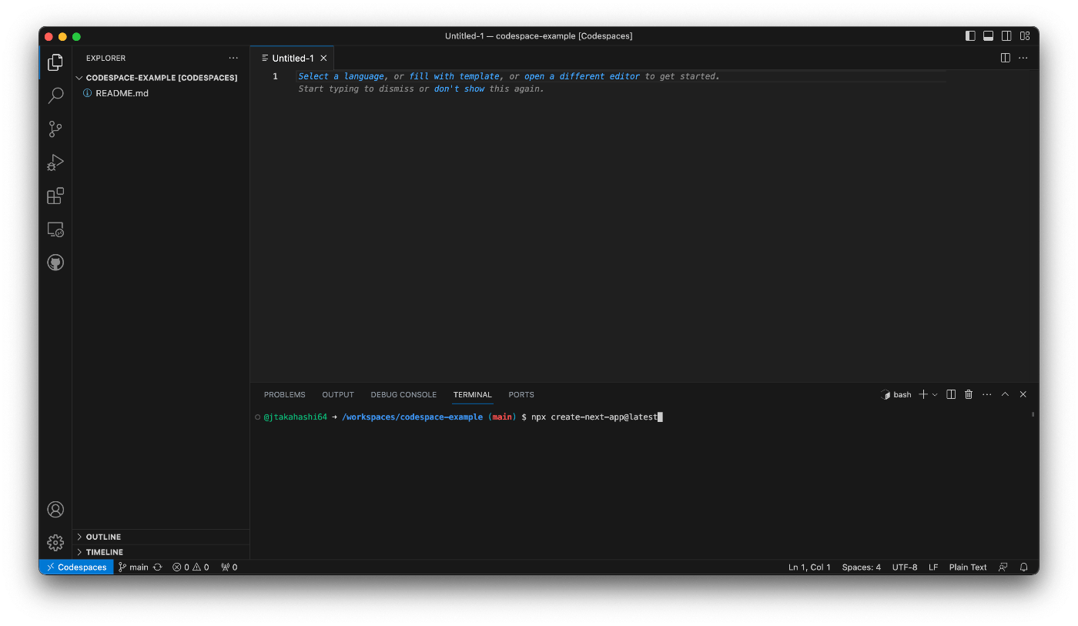The image size is (1078, 626).
Task: Open the Source Control view
Action: pos(55,129)
